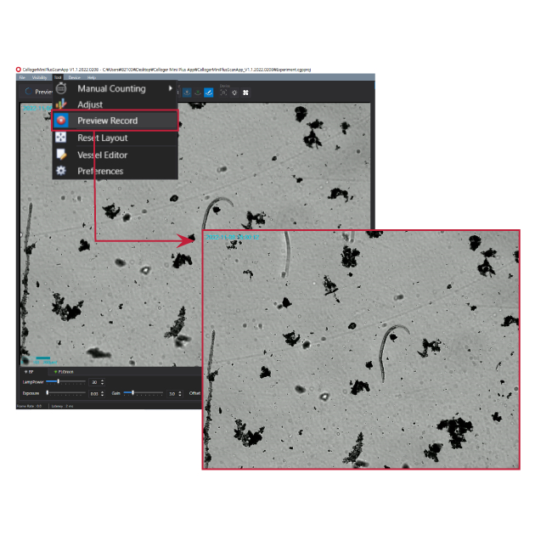535x535 pixels.
Task: Toggle the highlighted blue channel toolbar button
Action: [x=209, y=92]
